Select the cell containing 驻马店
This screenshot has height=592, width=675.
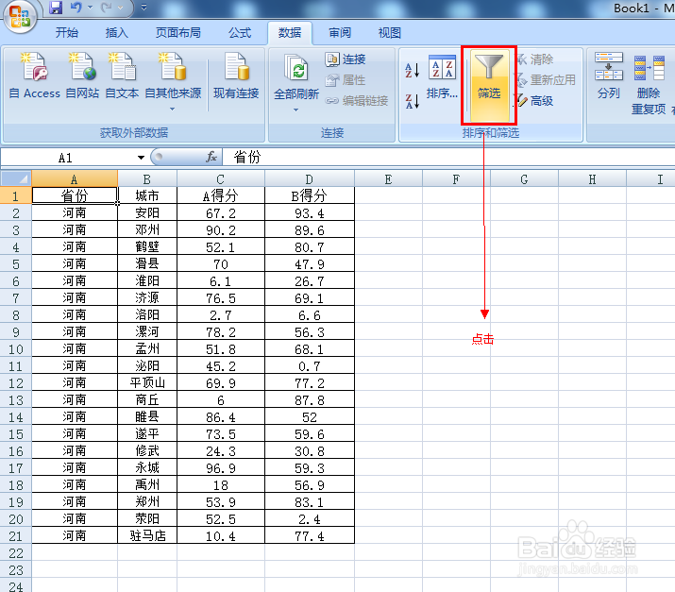click(146, 535)
